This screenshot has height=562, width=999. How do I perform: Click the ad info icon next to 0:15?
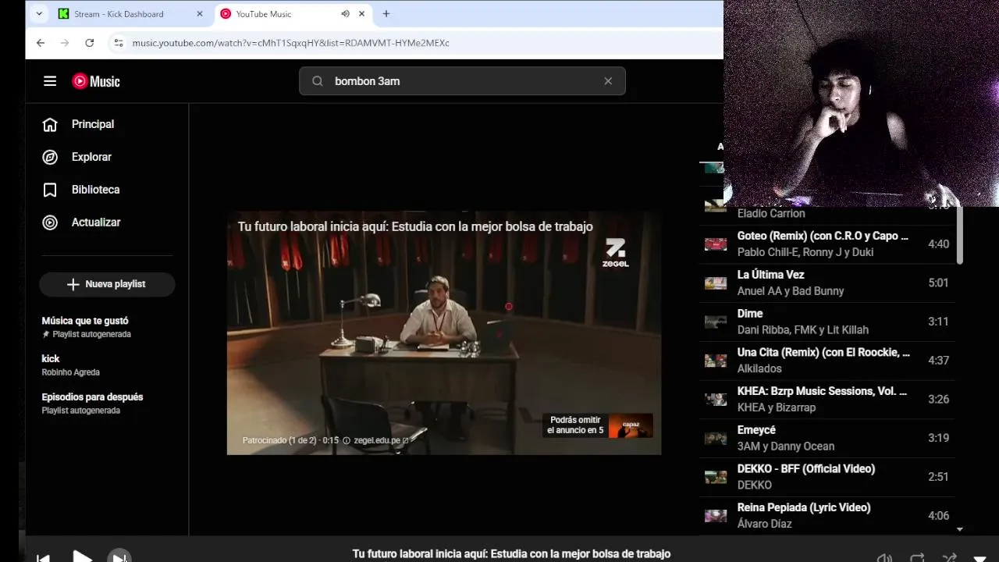click(347, 440)
